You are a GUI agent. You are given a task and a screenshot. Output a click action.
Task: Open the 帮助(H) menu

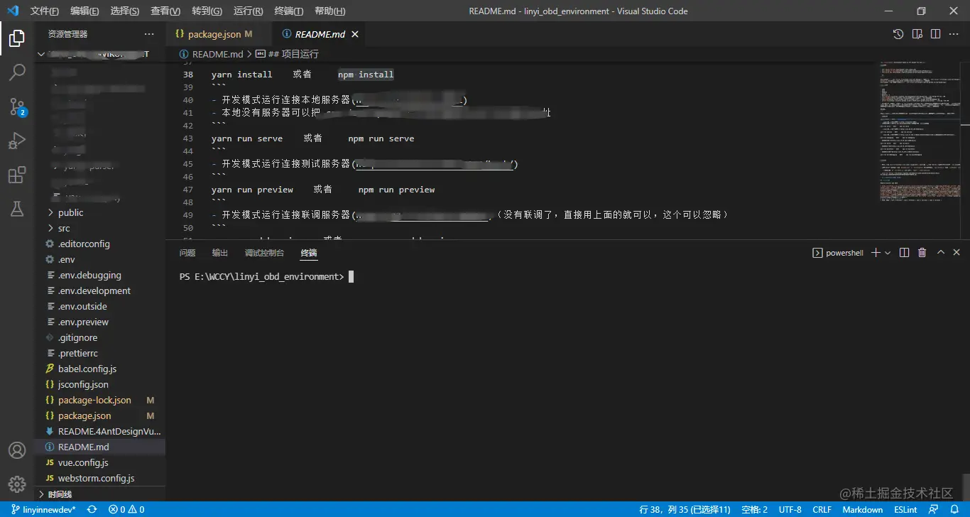(329, 11)
